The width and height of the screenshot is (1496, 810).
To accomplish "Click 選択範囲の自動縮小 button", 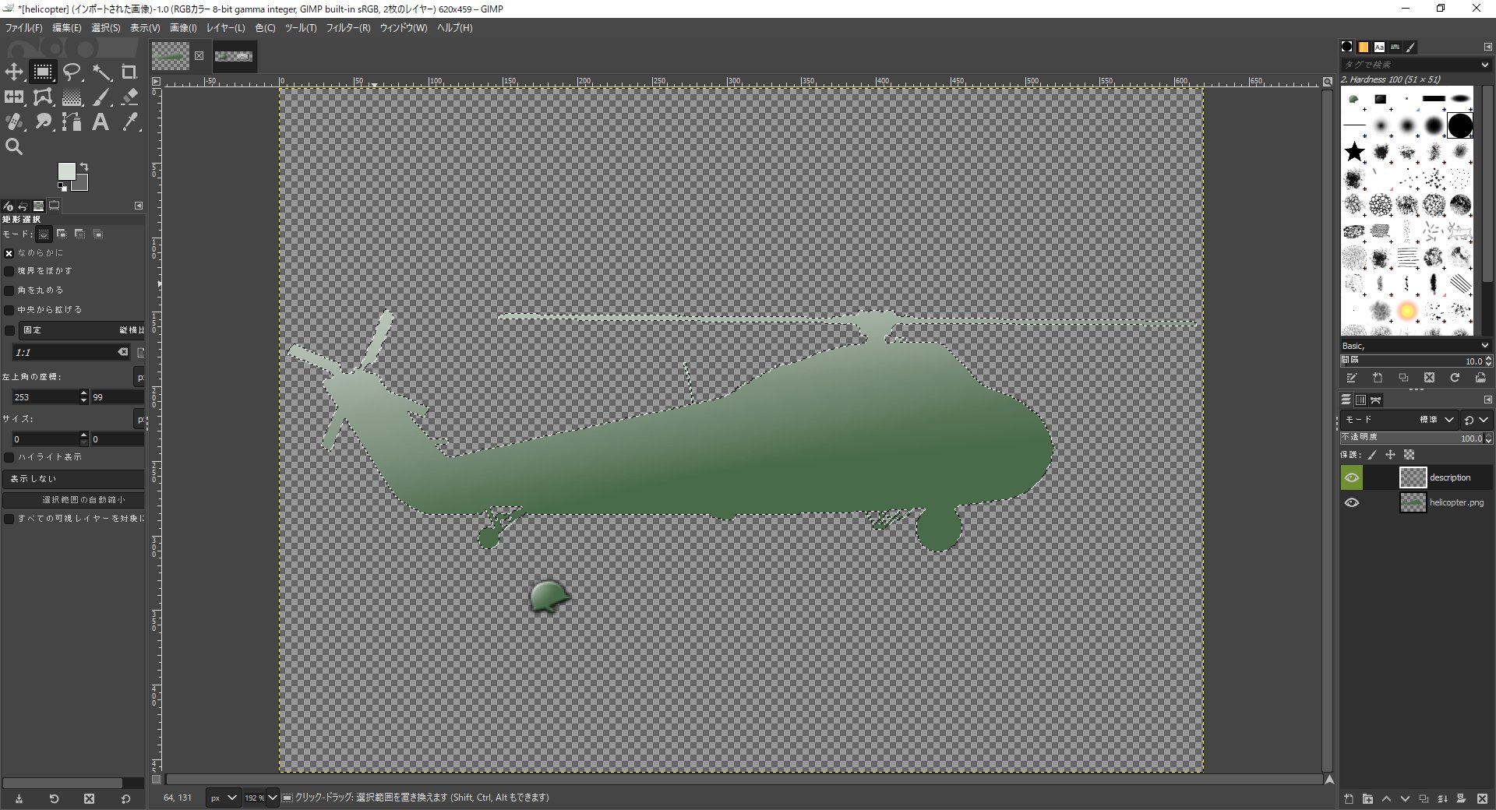I will (74, 500).
